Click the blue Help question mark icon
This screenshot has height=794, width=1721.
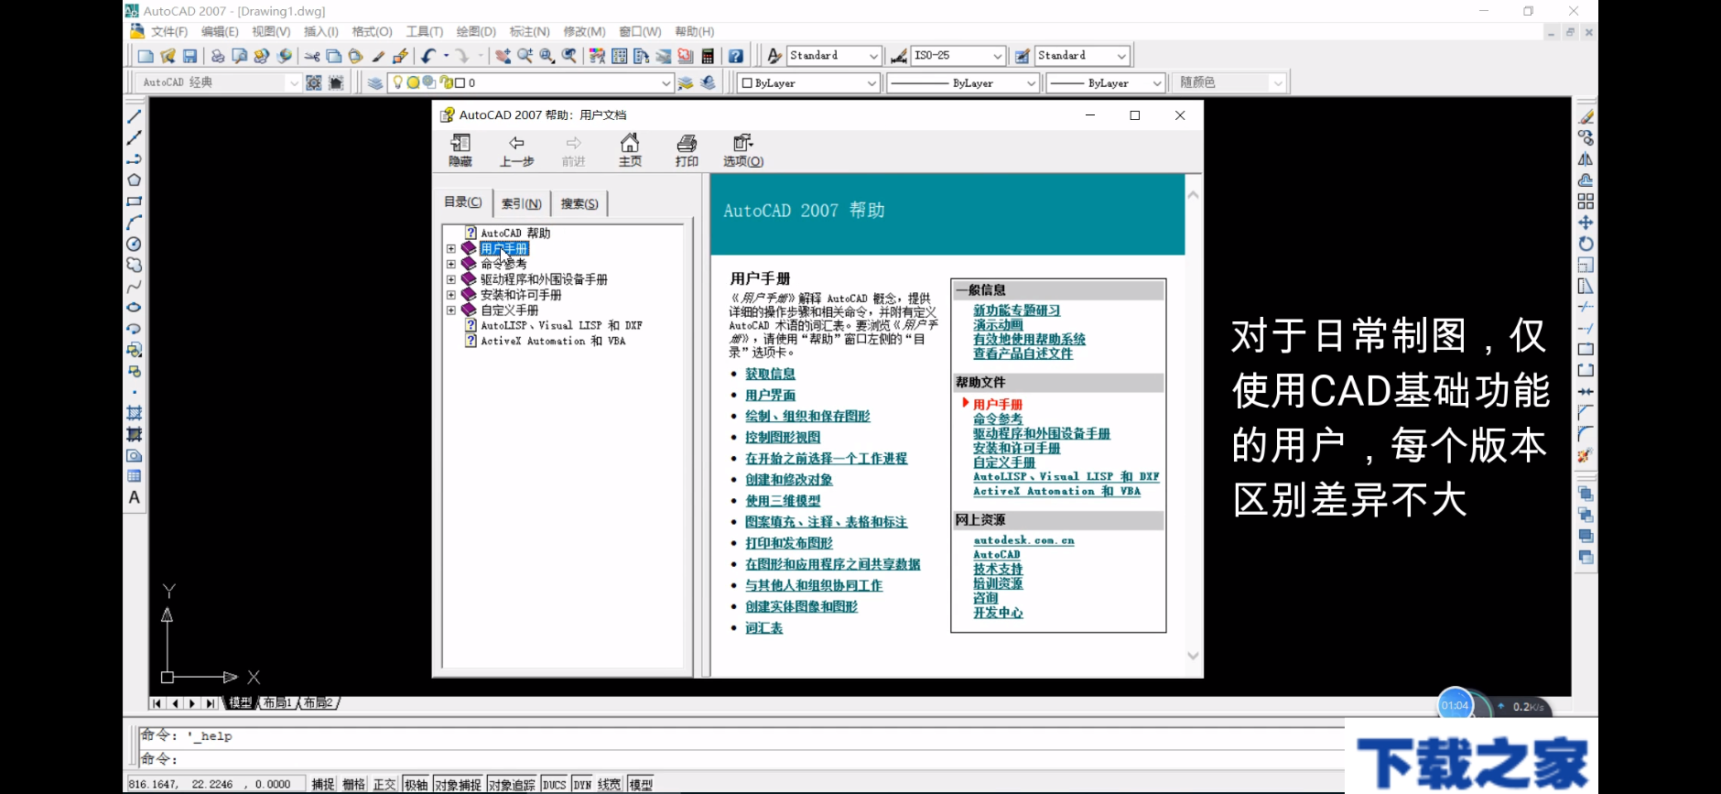click(736, 56)
